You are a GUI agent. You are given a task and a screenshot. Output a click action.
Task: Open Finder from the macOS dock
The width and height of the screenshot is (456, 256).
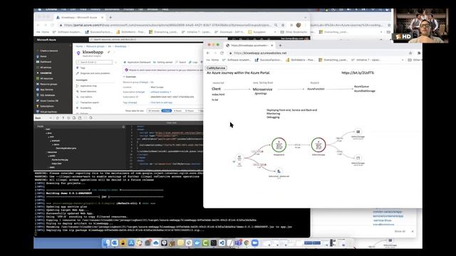pos(106,243)
